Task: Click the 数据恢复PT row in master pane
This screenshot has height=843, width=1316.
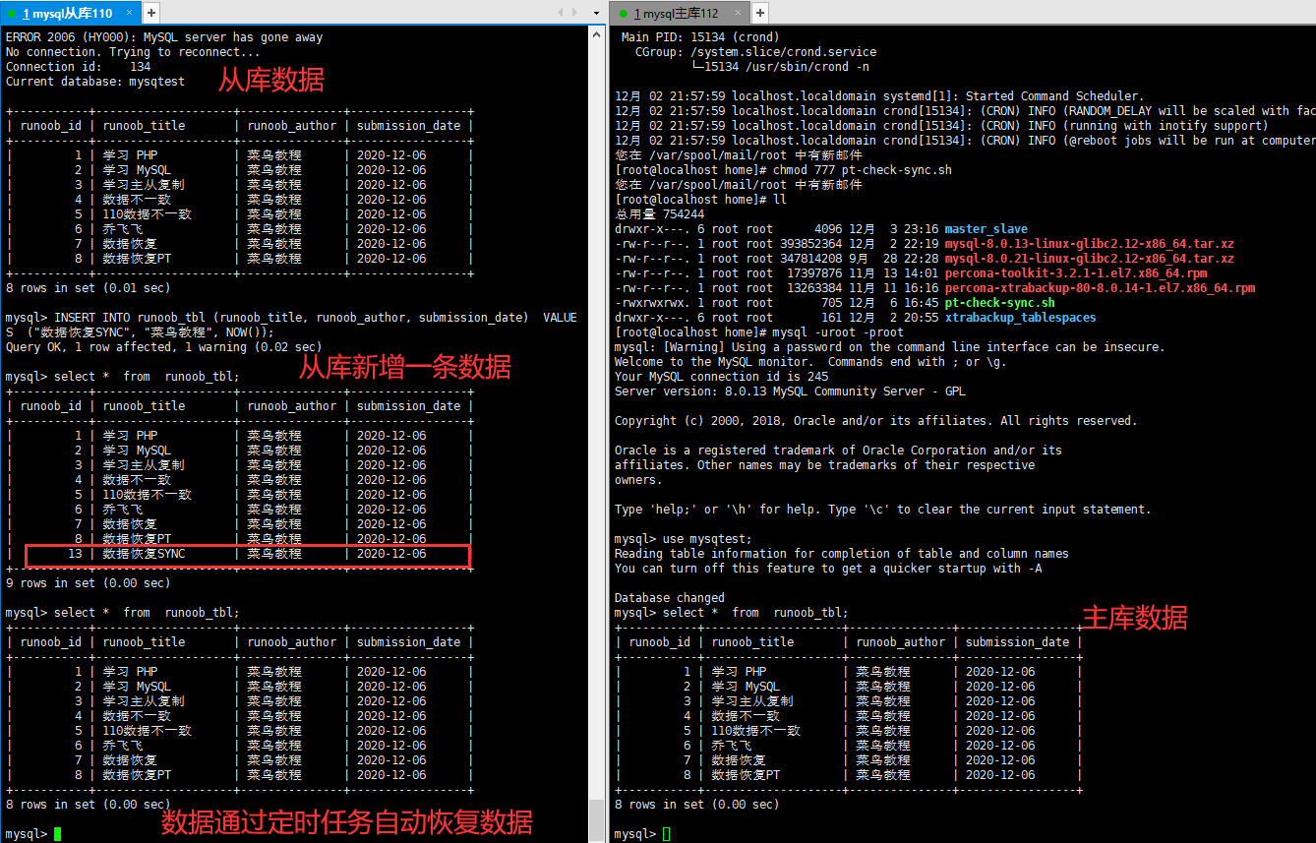Action: [848, 775]
